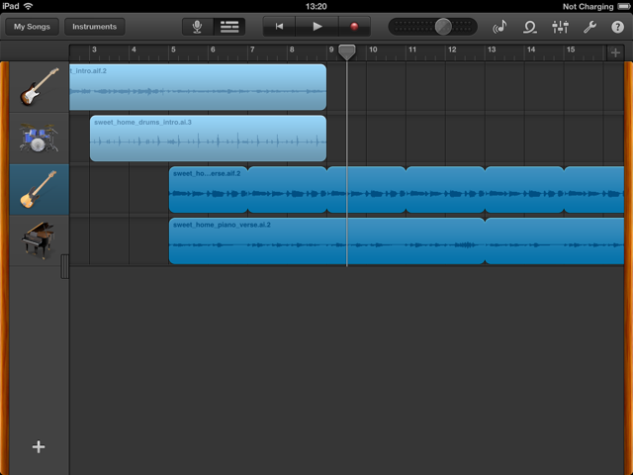Add a new track with the plus button
The width and height of the screenshot is (633, 475).
click(39, 447)
